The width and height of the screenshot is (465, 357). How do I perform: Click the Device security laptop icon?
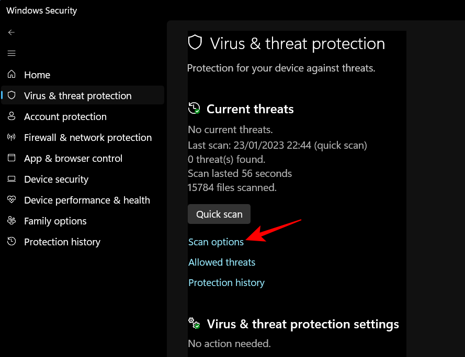[x=12, y=179]
